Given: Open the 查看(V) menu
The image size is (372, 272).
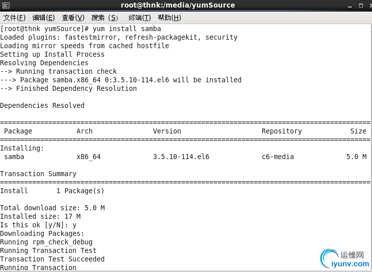Looking at the screenshot, I should pyautogui.click(x=72, y=18).
